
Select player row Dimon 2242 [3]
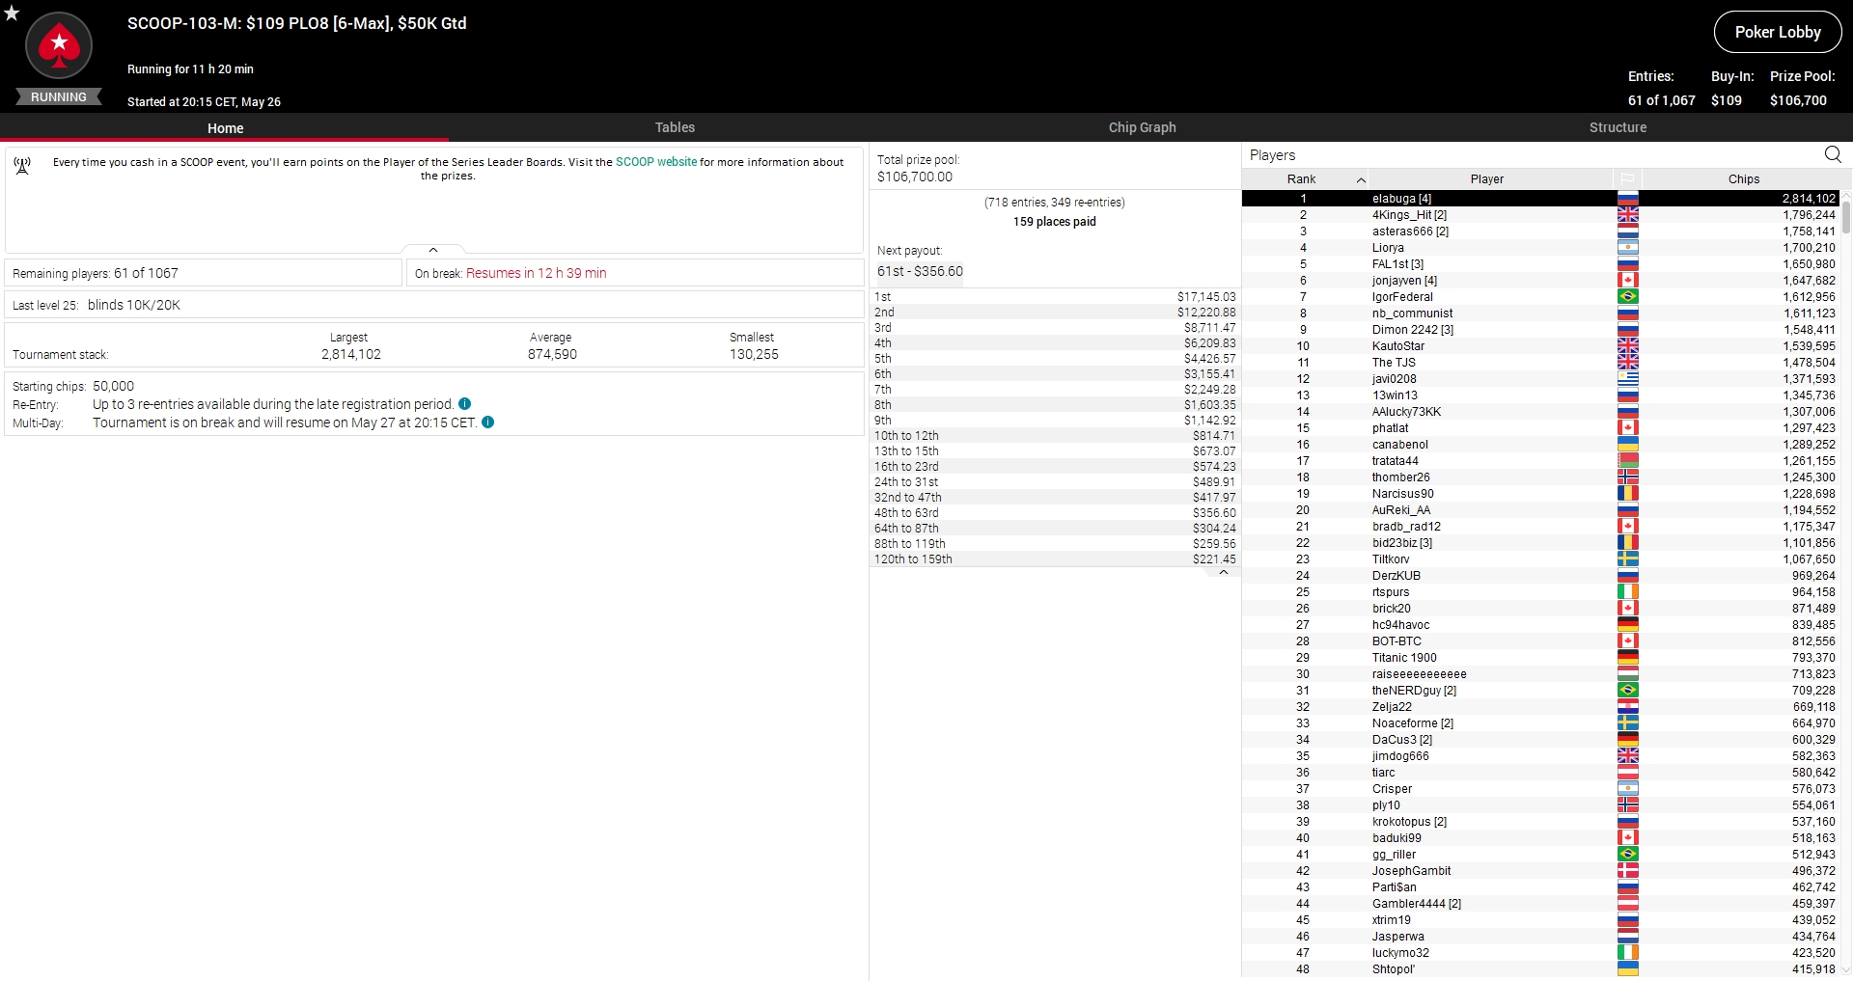(x=1541, y=330)
